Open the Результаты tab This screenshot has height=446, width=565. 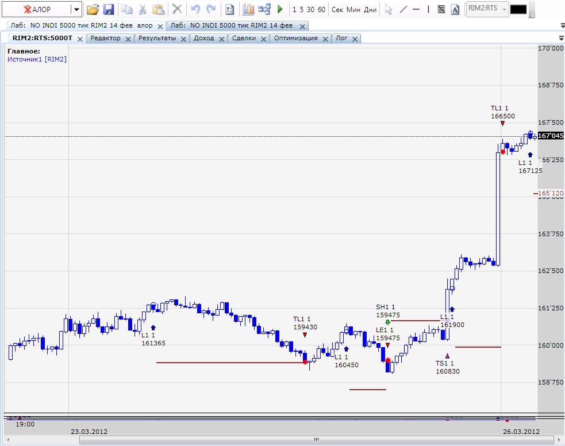click(157, 38)
